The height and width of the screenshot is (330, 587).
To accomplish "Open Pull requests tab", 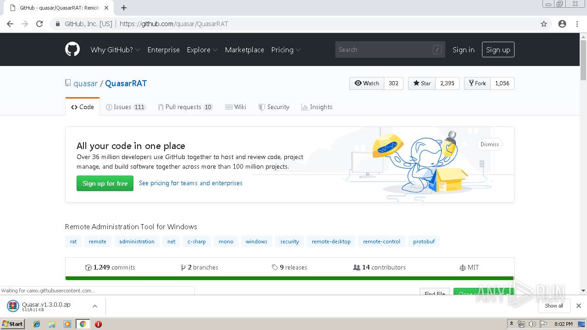I will [185, 107].
